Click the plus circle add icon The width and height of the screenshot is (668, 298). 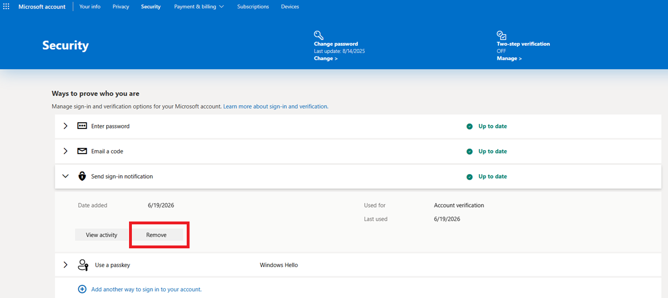[x=82, y=289]
